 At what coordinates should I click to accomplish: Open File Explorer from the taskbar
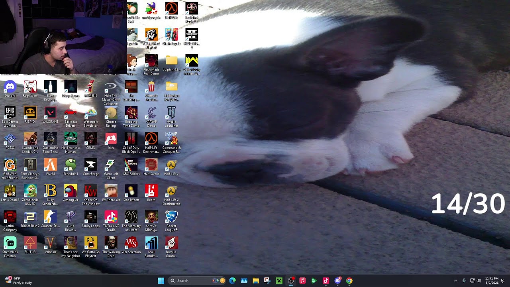256,281
